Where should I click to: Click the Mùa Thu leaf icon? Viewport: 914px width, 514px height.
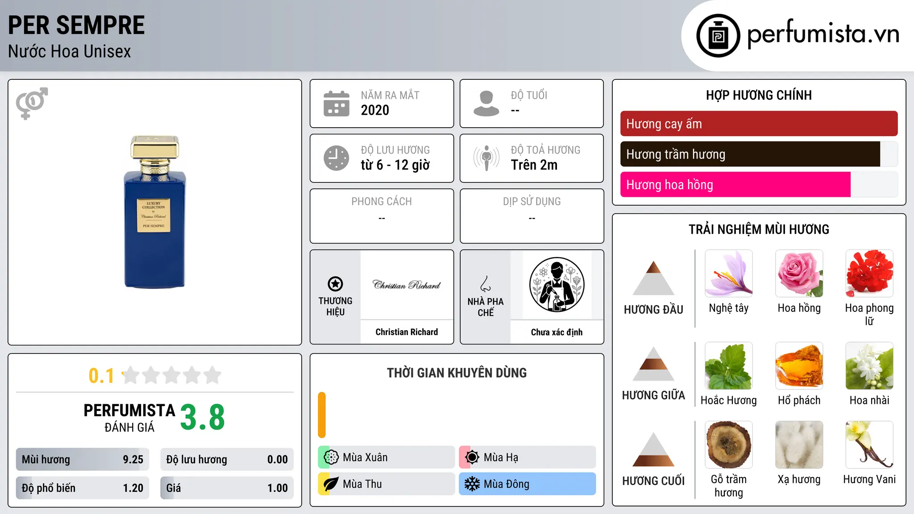331,484
